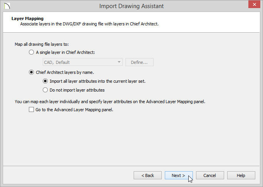Click the 'Import Drawing Assistant' window title
The width and height of the screenshot is (263, 187).
(132, 6)
